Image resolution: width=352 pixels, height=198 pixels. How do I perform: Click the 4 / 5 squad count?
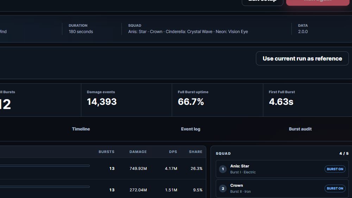click(344, 153)
